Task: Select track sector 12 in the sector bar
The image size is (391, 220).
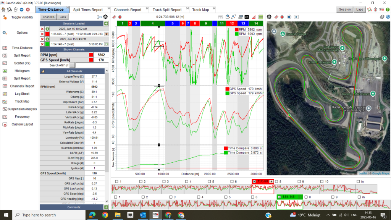Action: (232, 23)
